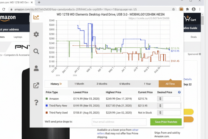Click the Amazon logo
The height and width of the screenshot is (139, 208).
[8, 18]
